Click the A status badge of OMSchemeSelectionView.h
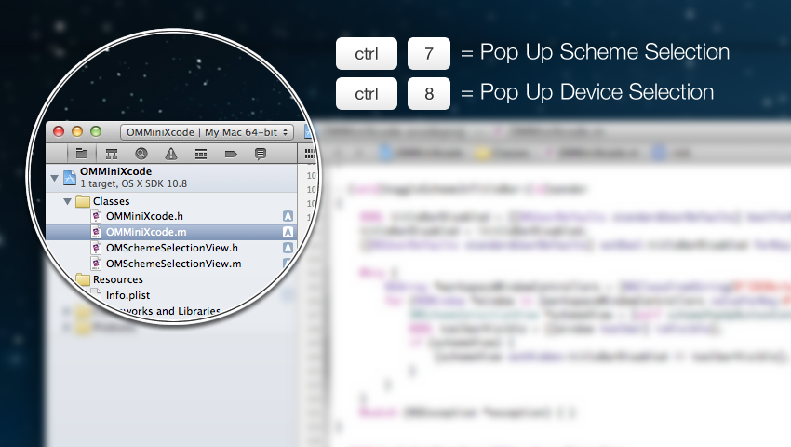The width and height of the screenshot is (791, 447). click(x=288, y=248)
